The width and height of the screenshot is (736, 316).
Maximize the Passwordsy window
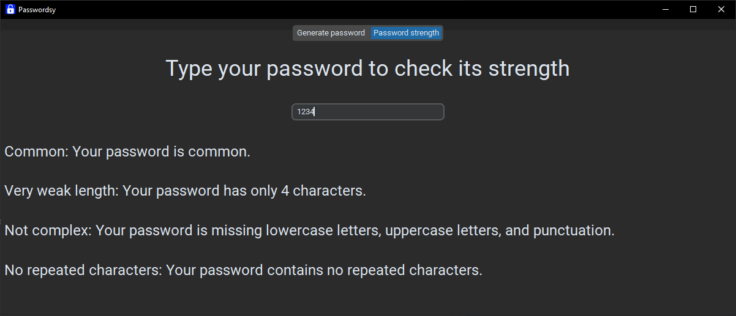(x=693, y=9)
